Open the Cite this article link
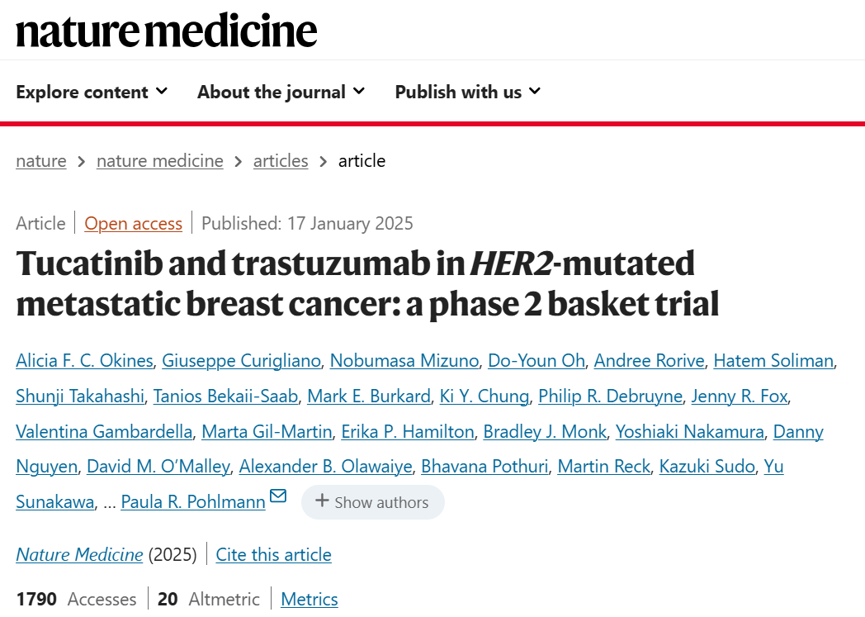Image resolution: width=865 pixels, height=617 pixels. click(x=274, y=554)
